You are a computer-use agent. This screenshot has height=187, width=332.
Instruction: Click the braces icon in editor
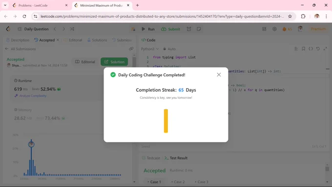tap(311, 49)
